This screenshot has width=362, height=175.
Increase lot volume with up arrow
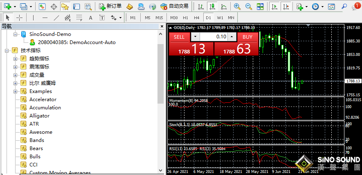(x=232, y=37)
